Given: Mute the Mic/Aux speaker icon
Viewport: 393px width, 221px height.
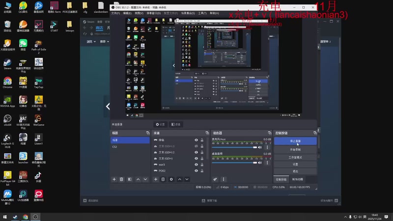Looking at the screenshot, I should [260, 147].
